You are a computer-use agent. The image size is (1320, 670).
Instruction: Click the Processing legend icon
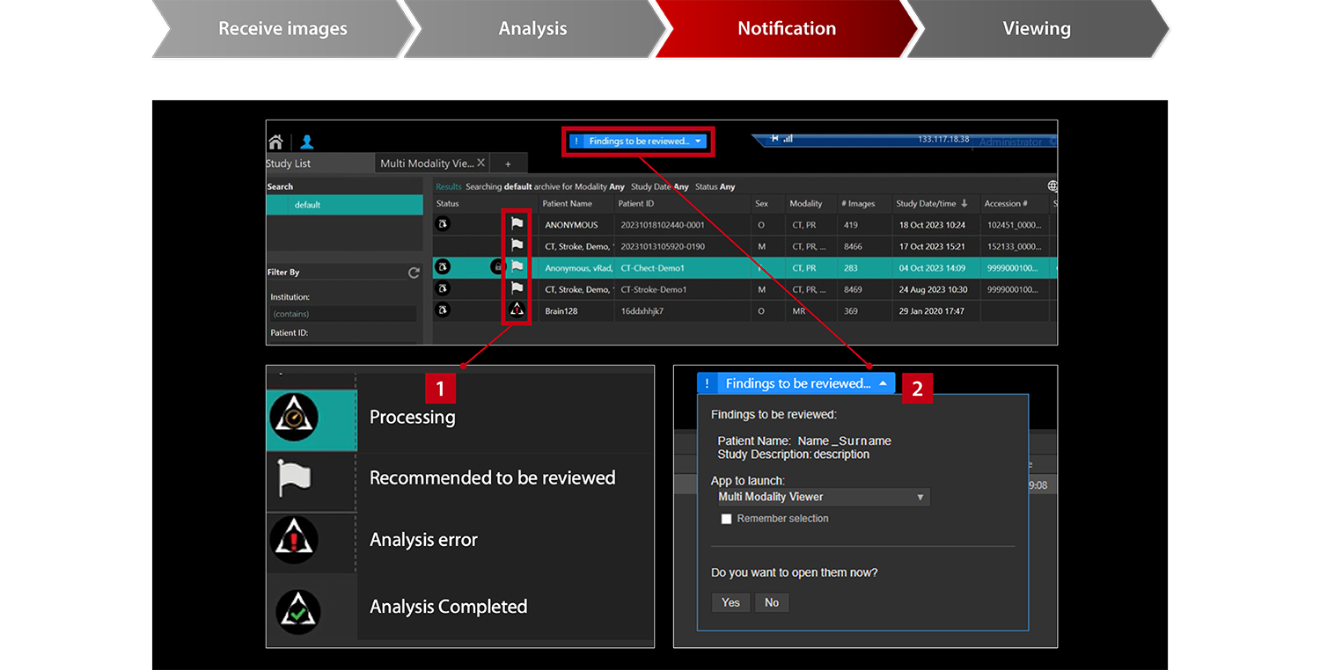[x=294, y=418]
